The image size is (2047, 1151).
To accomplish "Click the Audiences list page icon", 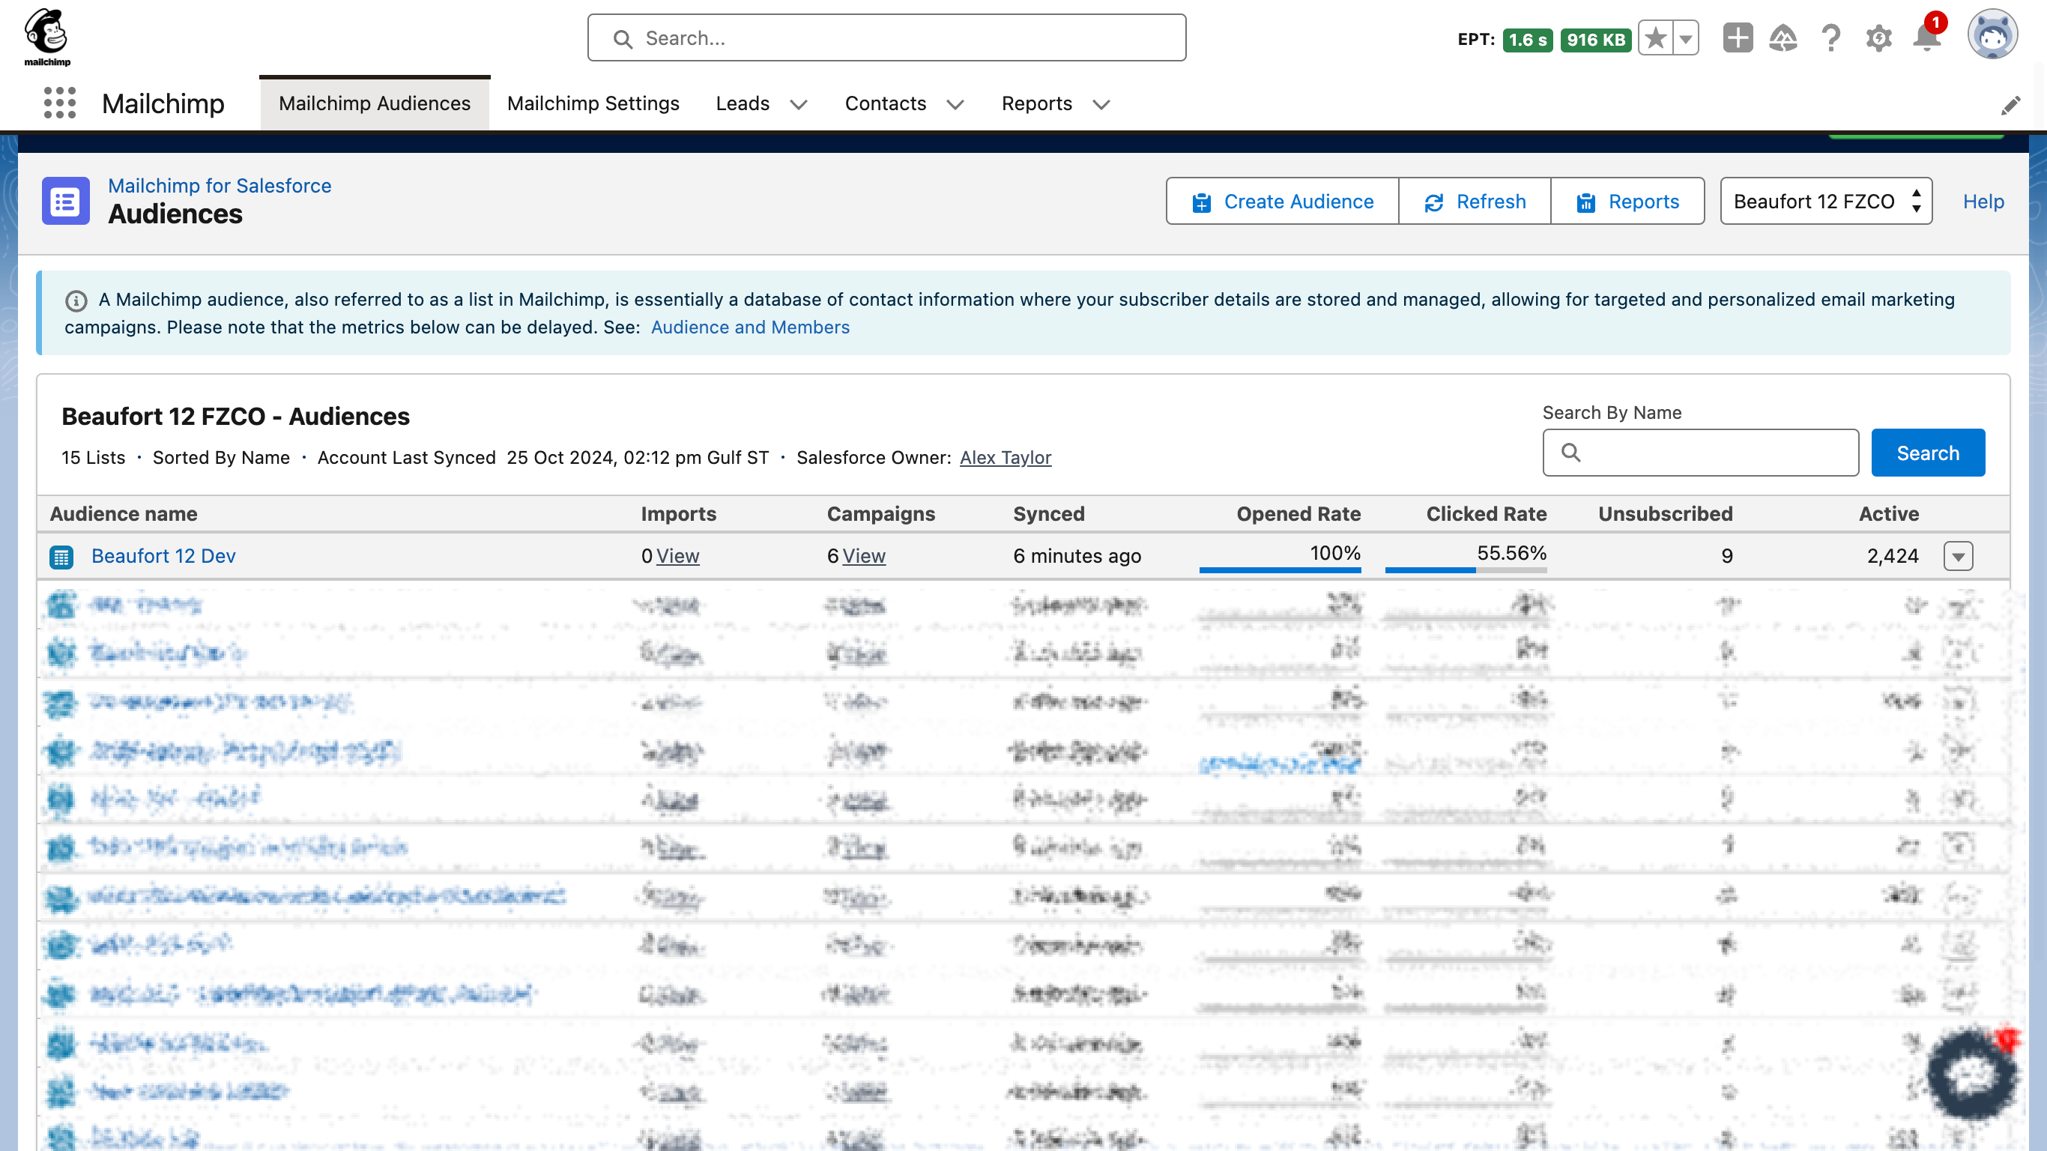I will pyautogui.click(x=66, y=201).
